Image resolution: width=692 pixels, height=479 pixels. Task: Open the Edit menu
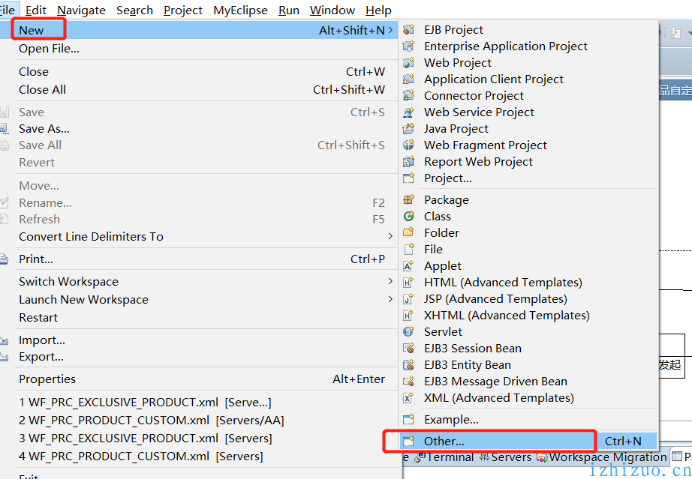36,10
